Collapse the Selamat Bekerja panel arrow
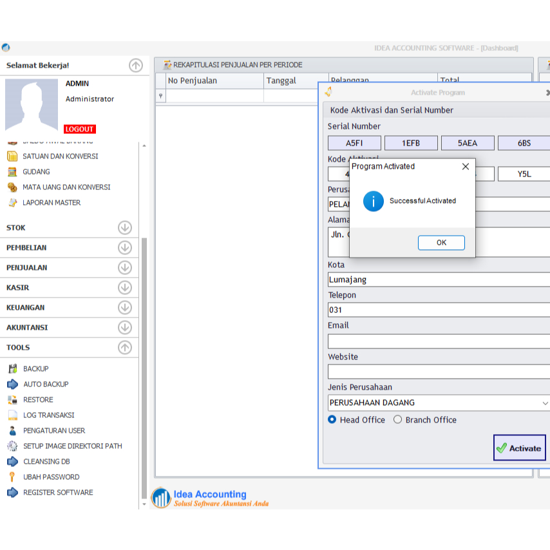This screenshot has height=550, width=550. [136, 65]
